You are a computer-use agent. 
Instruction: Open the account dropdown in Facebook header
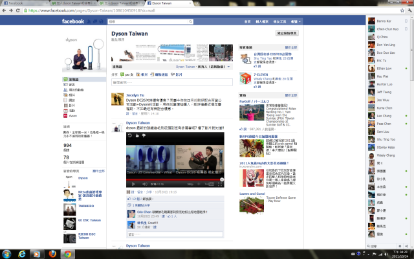coord(296,21)
